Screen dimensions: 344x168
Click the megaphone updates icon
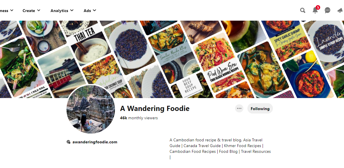(340, 11)
